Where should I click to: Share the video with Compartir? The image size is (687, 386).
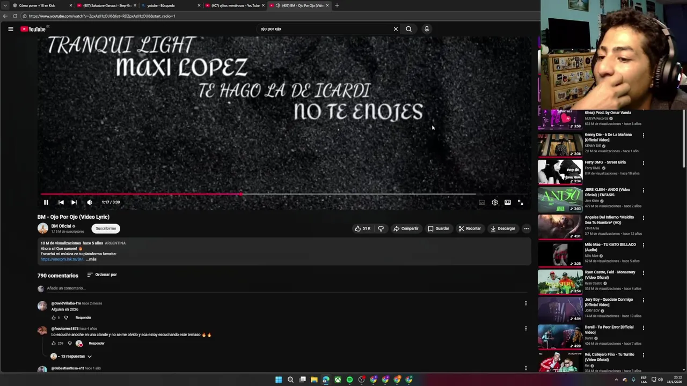point(406,228)
